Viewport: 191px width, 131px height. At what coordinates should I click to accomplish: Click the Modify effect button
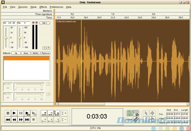36,53
